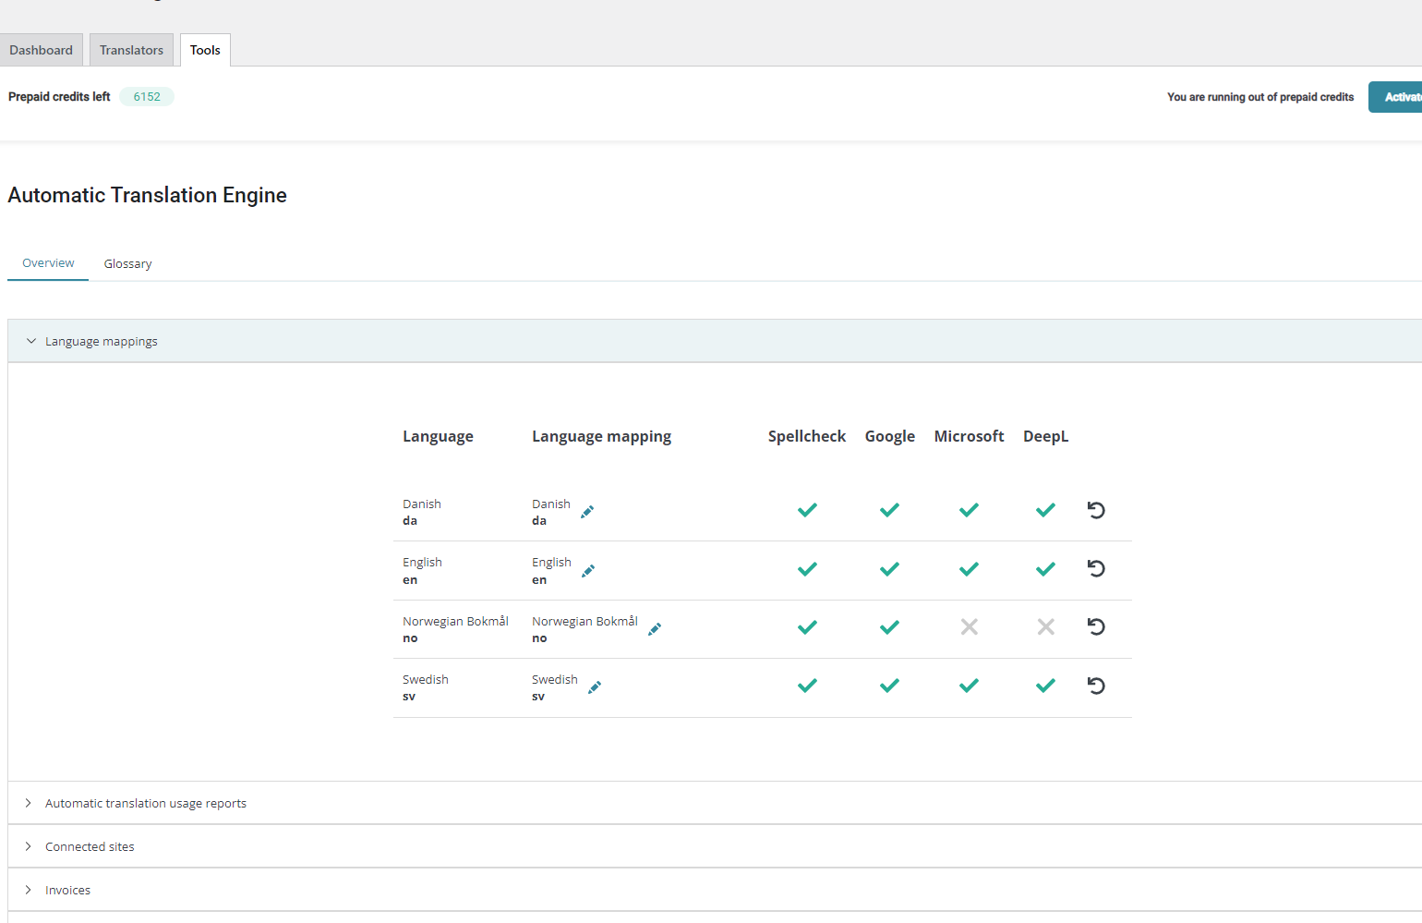Expand the Invoices section
This screenshot has height=923, width=1422.
click(x=67, y=890)
